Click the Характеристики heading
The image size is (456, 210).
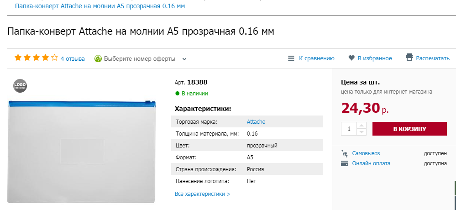coord(203,109)
